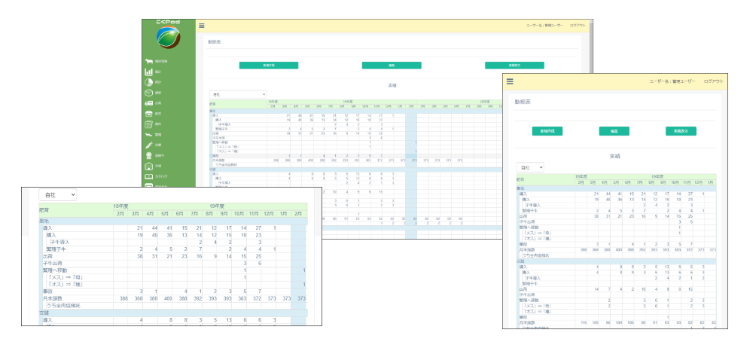This screenshot has height=339, width=753.
Task: Open the 自社 dropdown in the enlarged table panel
Action: (58, 195)
